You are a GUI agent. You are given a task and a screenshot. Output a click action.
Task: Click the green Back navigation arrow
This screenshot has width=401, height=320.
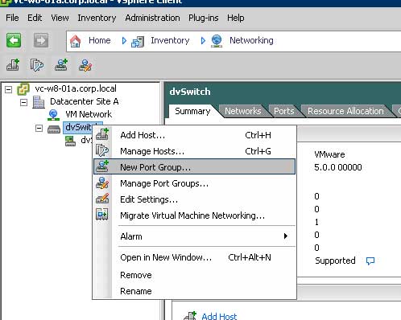pos(14,40)
